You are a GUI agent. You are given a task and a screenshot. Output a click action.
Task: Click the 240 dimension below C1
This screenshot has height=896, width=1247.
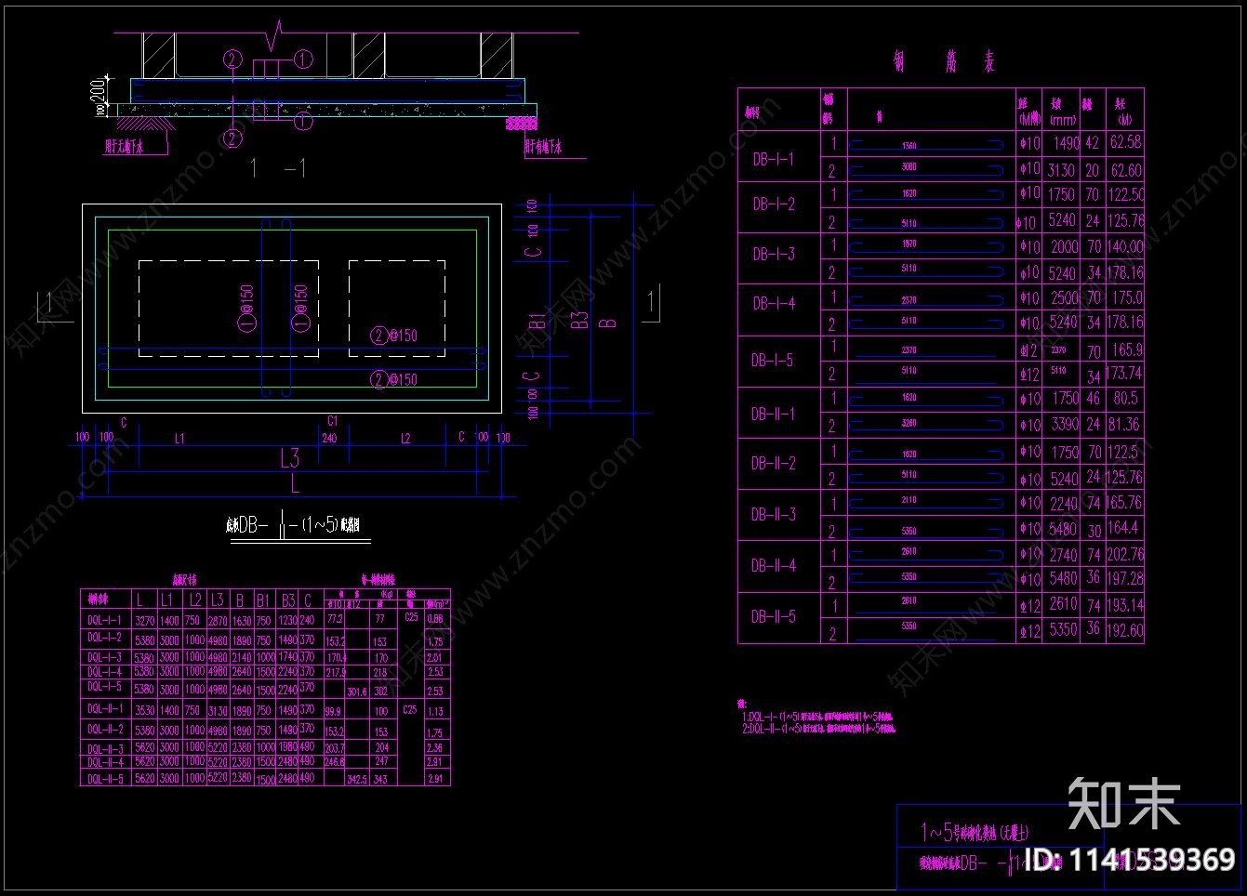point(329,438)
